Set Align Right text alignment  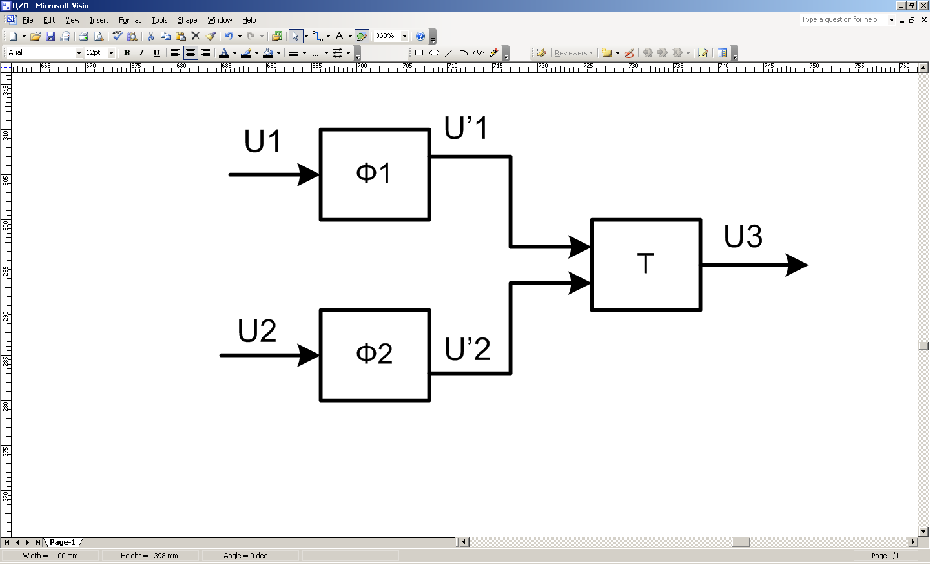pyautogui.click(x=205, y=53)
